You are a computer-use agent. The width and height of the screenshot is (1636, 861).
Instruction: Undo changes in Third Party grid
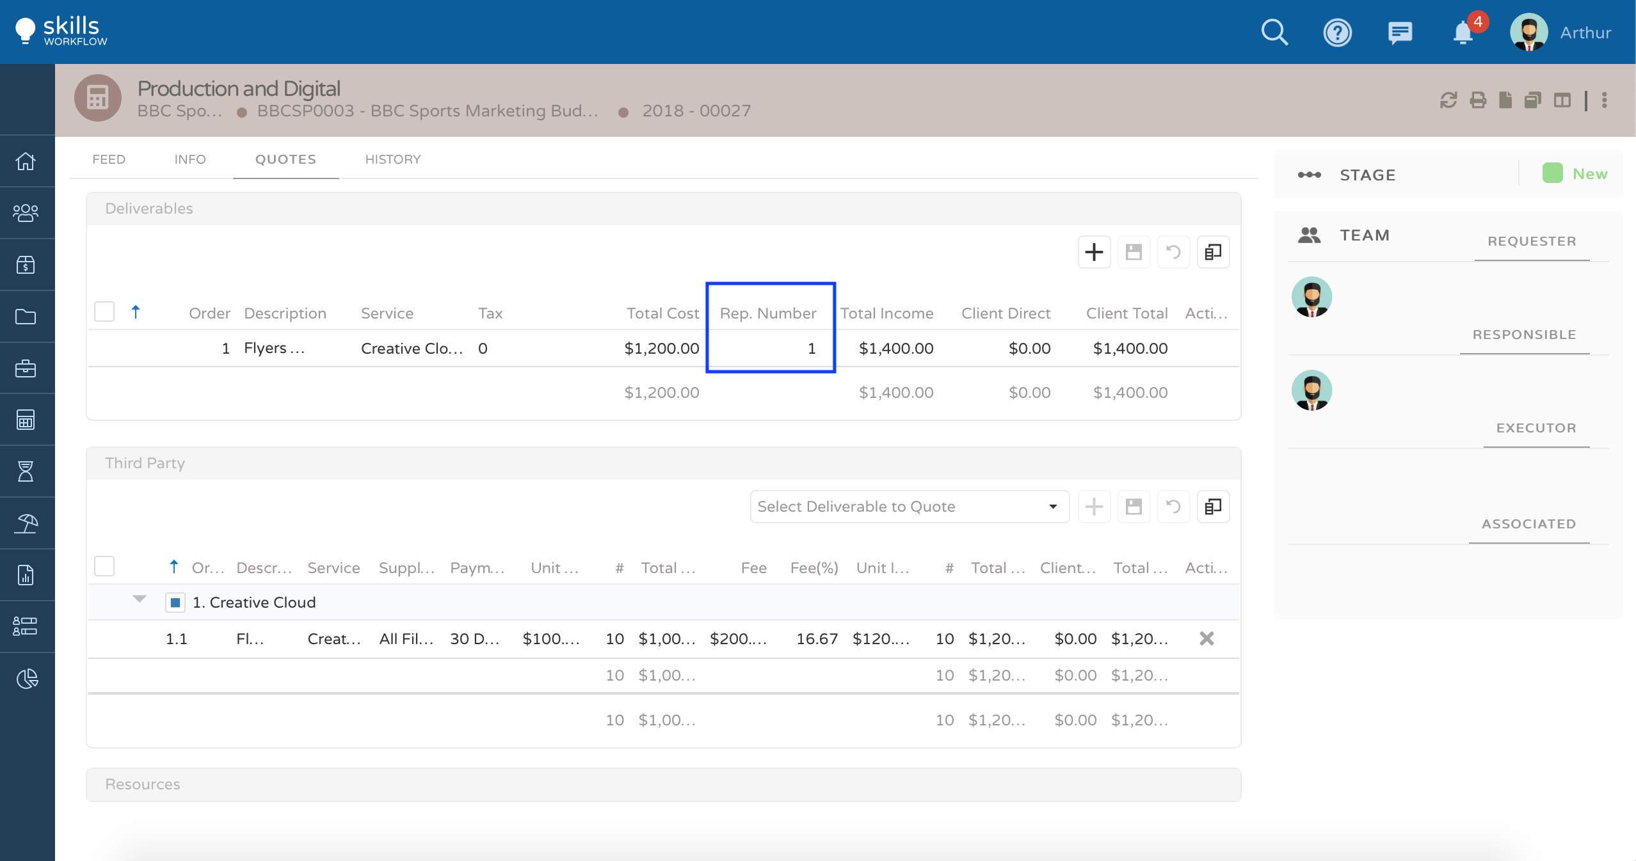(1173, 507)
